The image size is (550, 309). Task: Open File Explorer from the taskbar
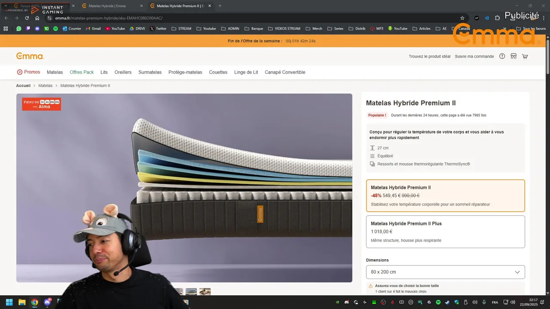[22, 302]
